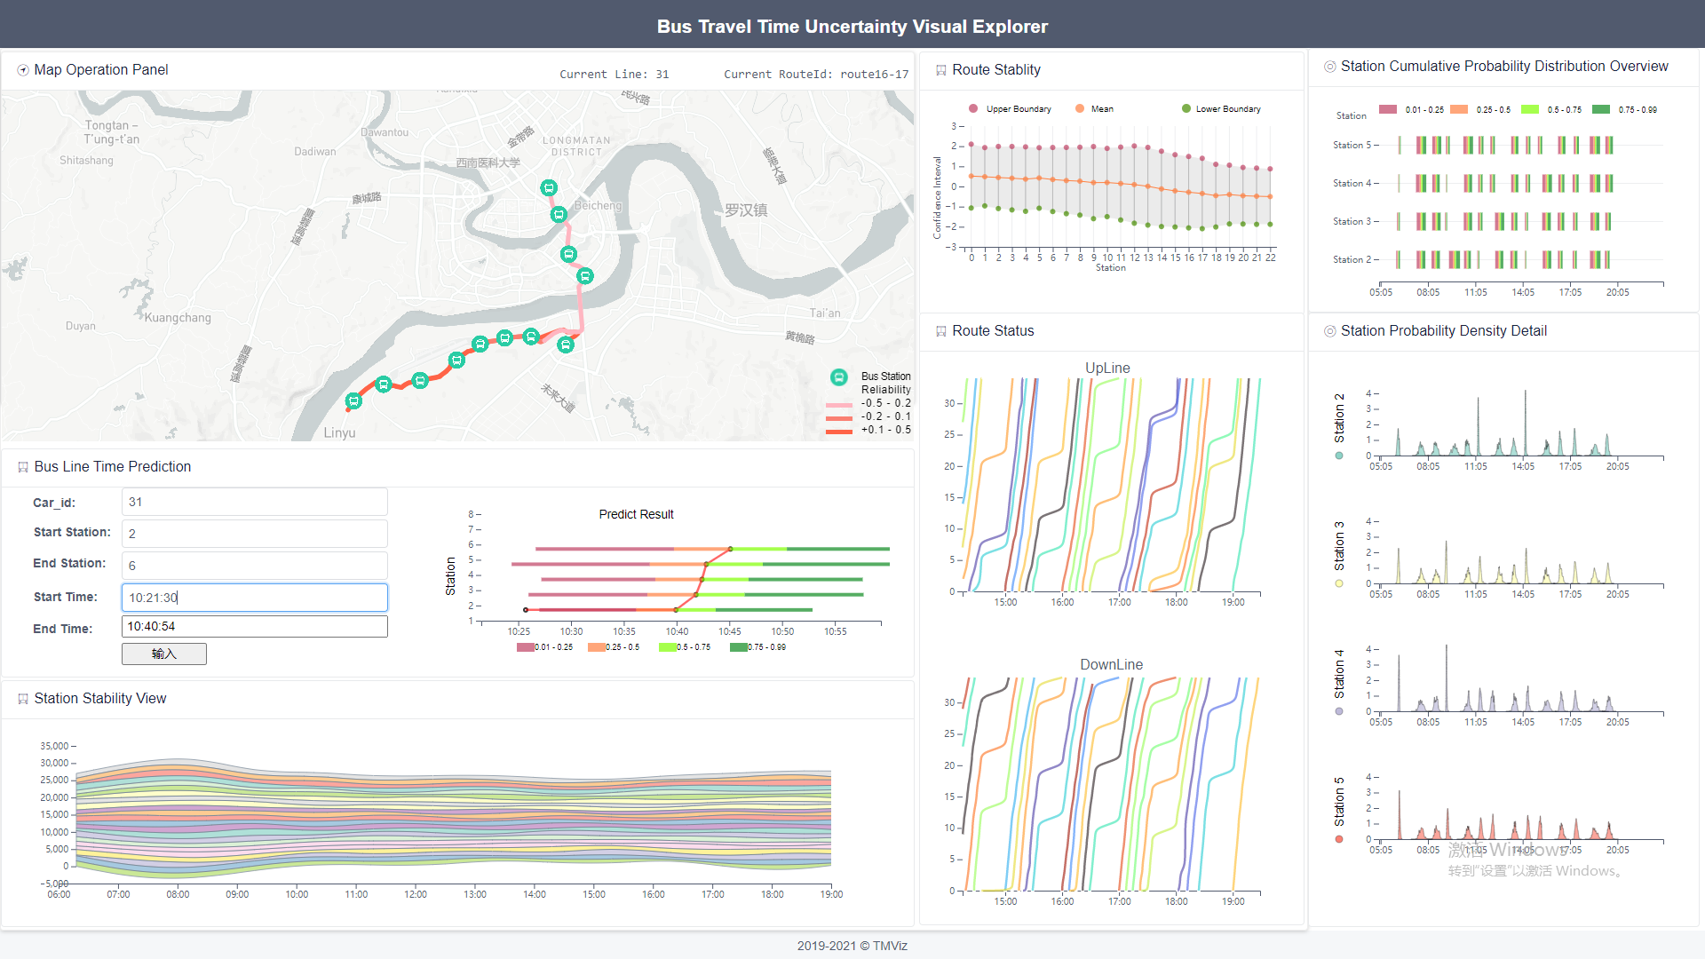Click the northernmost bus station marker on map
The height and width of the screenshot is (959, 1705).
pos(549,188)
